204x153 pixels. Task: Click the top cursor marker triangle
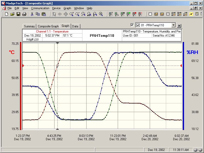57,43
